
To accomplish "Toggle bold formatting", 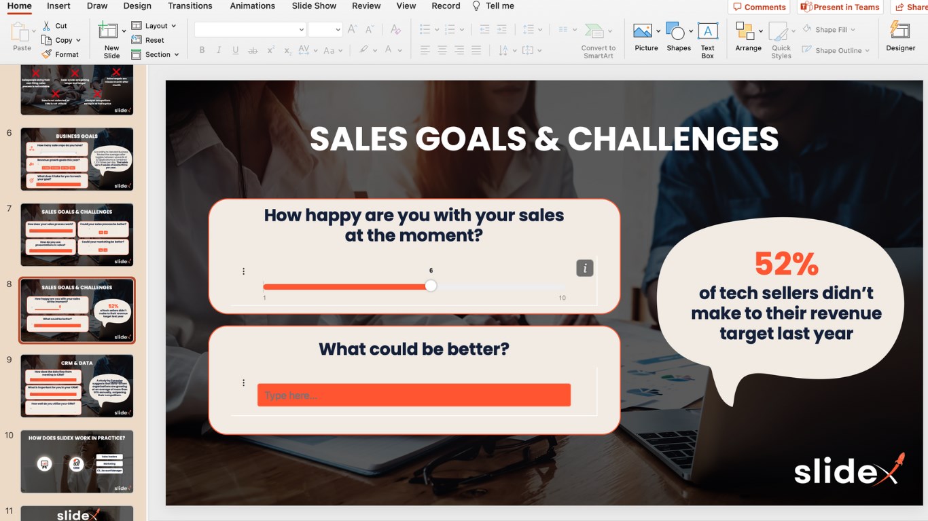I will (x=202, y=50).
